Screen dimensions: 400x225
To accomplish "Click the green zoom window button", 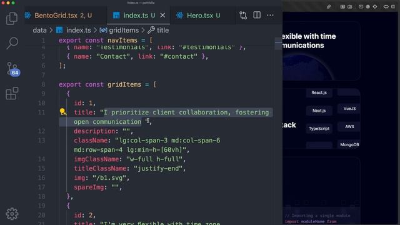I will tap(13, 2).
